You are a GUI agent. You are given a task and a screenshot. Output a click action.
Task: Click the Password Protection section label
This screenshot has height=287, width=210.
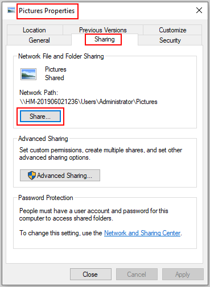pyautogui.click(x=46, y=198)
